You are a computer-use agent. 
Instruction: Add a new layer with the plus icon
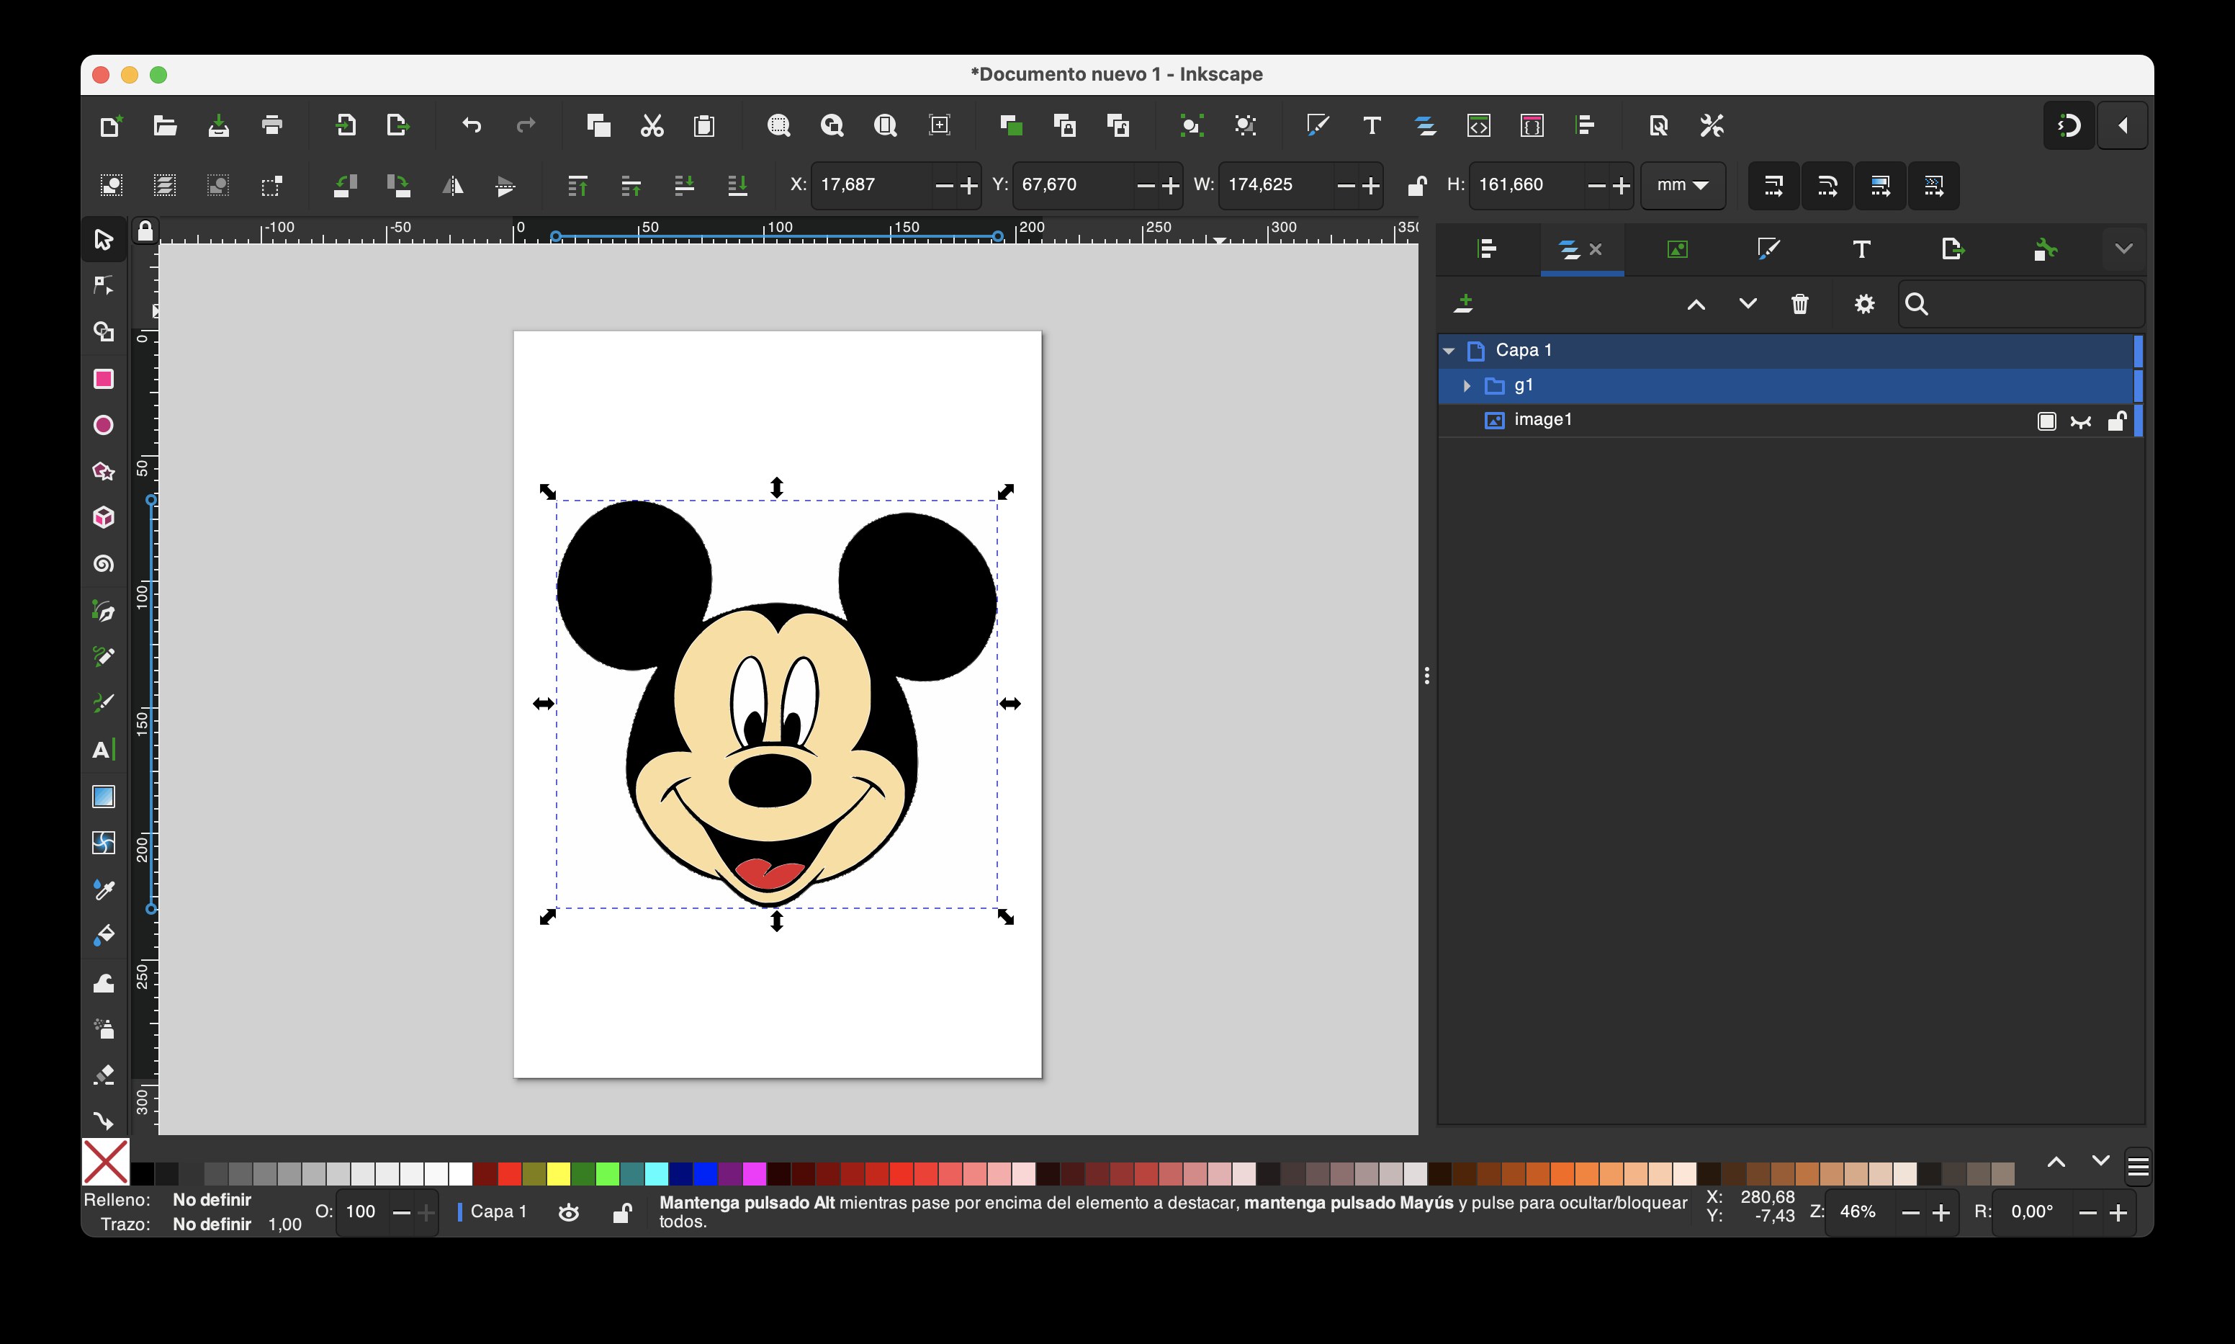(1464, 304)
